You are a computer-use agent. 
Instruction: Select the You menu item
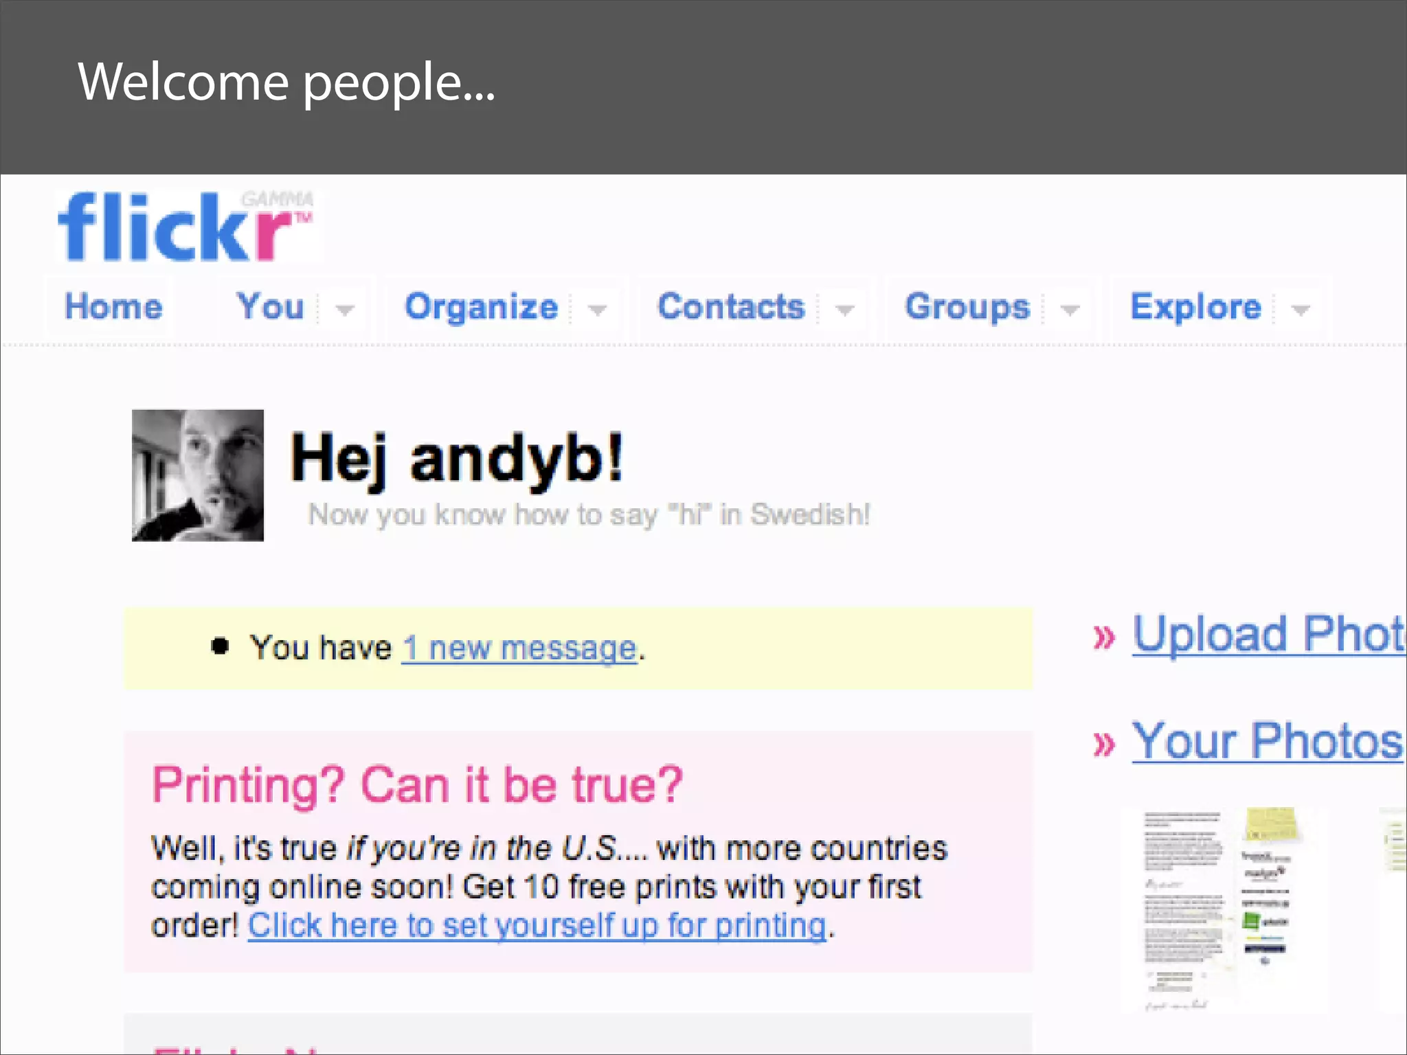tap(271, 306)
